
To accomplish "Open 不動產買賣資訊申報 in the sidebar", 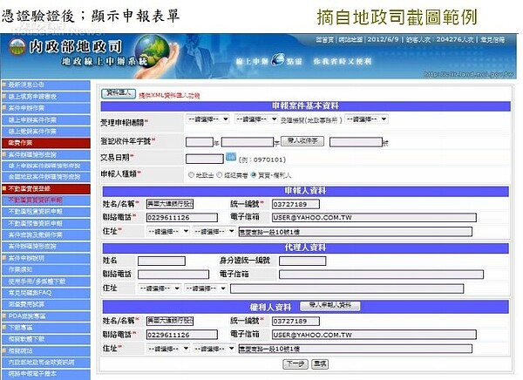I will (45, 200).
